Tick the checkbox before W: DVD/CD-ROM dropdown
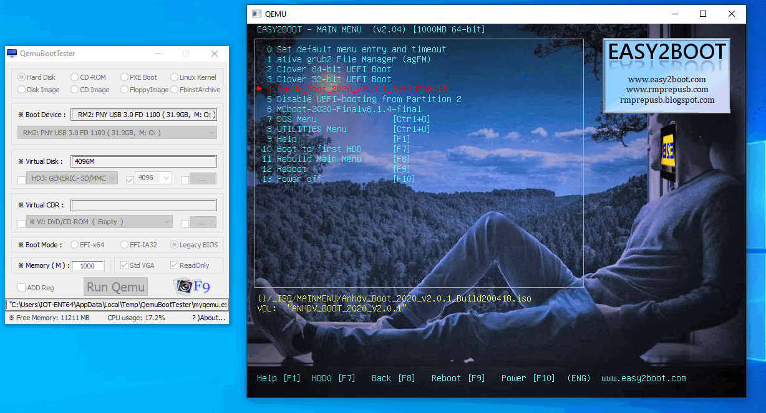 click(x=22, y=224)
